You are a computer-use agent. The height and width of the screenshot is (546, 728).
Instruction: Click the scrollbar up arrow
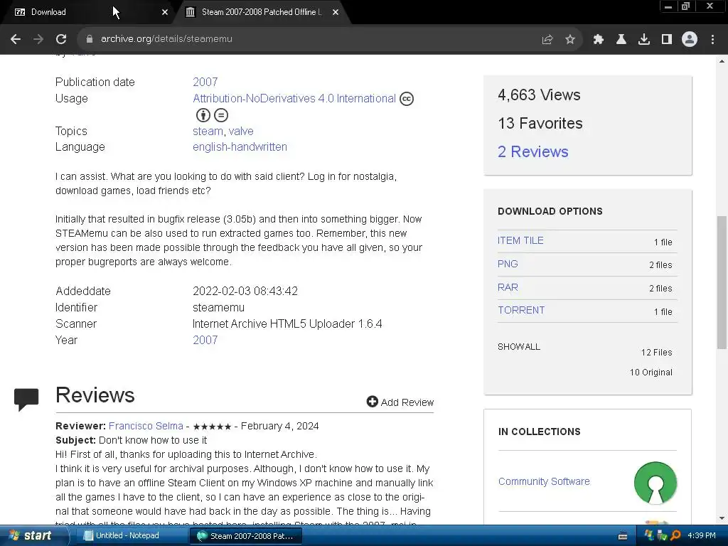tap(722, 61)
